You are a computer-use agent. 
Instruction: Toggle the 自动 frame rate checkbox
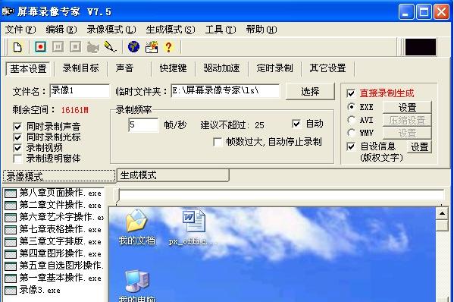tap(296, 124)
